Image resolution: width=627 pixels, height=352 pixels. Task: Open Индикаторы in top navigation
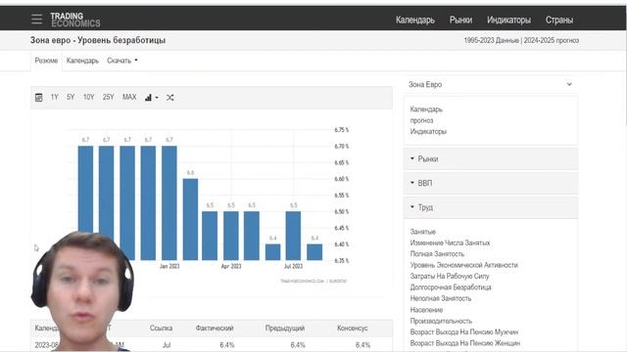[x=508, y=20]
